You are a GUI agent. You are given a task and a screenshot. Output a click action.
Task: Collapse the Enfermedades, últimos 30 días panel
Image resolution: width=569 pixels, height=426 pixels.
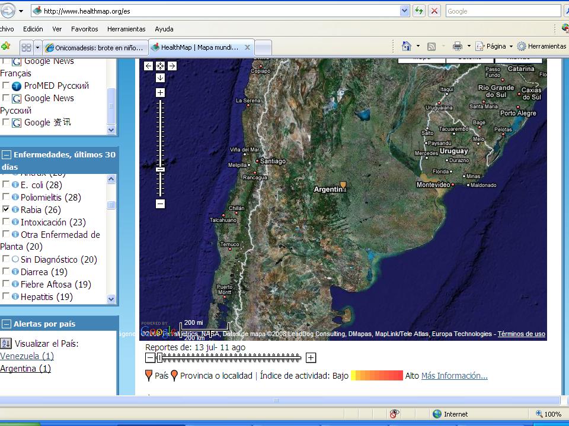click(x=7, y=155)
